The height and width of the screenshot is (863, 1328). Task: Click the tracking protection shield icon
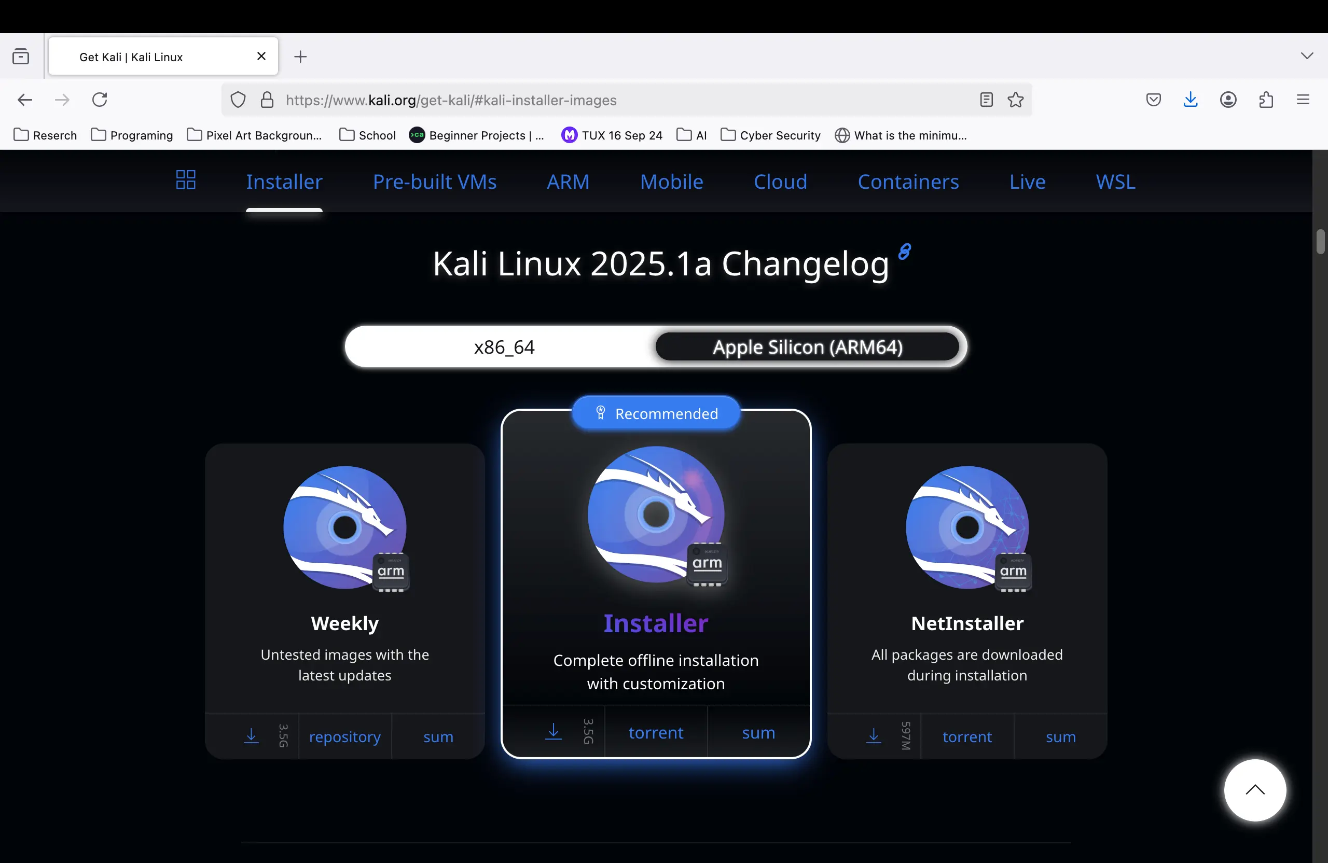pos(238,99)
